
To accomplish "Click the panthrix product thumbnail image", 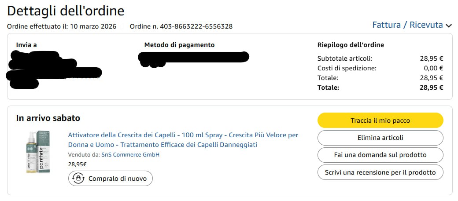I will click(x=37, y=152).
